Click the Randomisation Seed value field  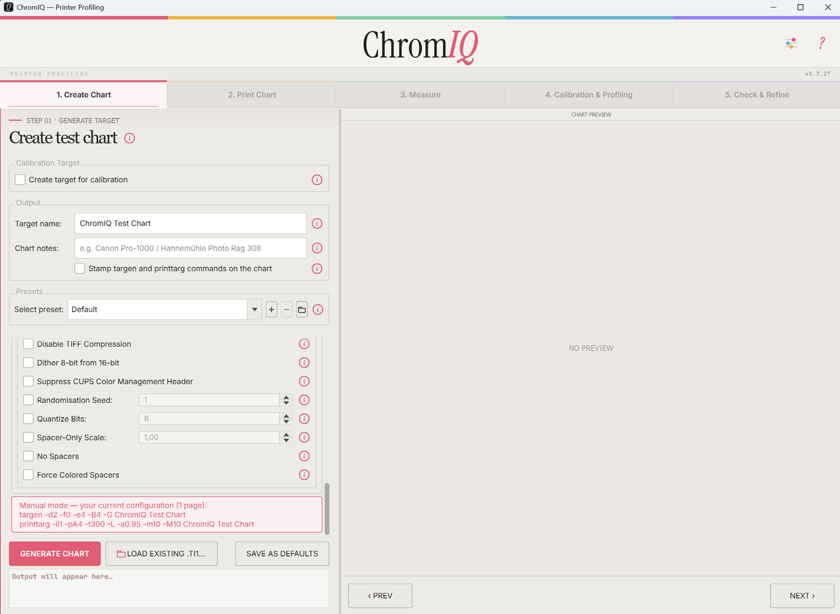pos(210,400)
